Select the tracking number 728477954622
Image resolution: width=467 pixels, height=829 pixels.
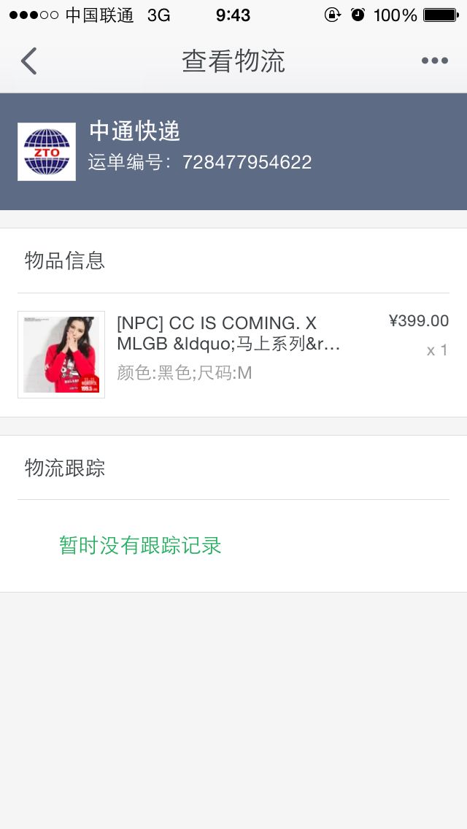247,162
